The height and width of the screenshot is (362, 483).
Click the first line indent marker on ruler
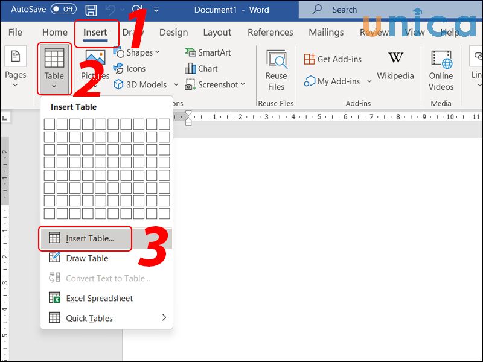tap(188, 113)
